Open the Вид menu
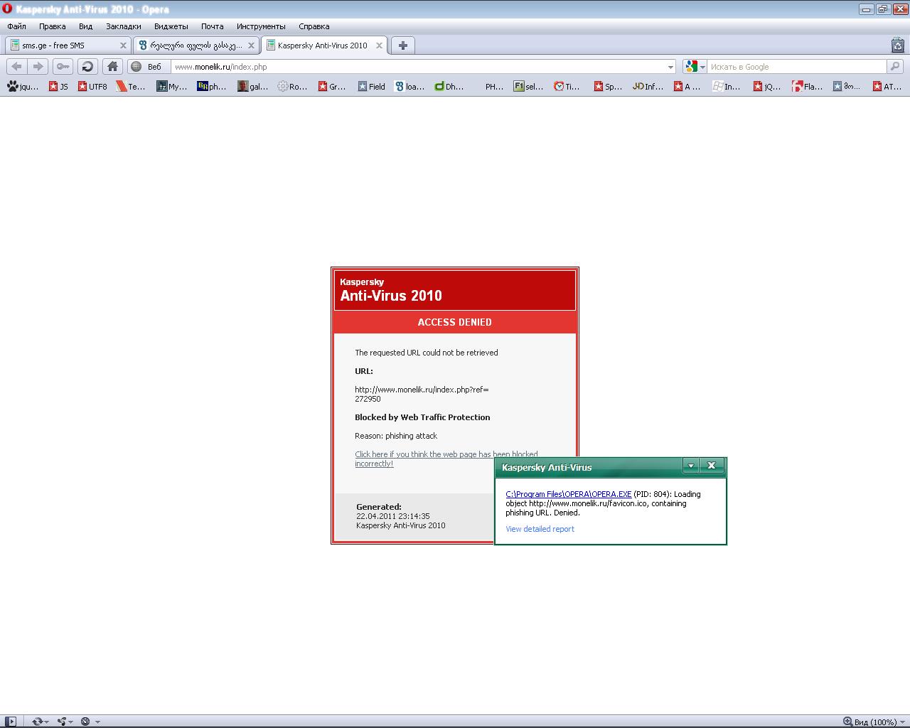This screenshot has width=910, height=728. (x=86, y=26)
